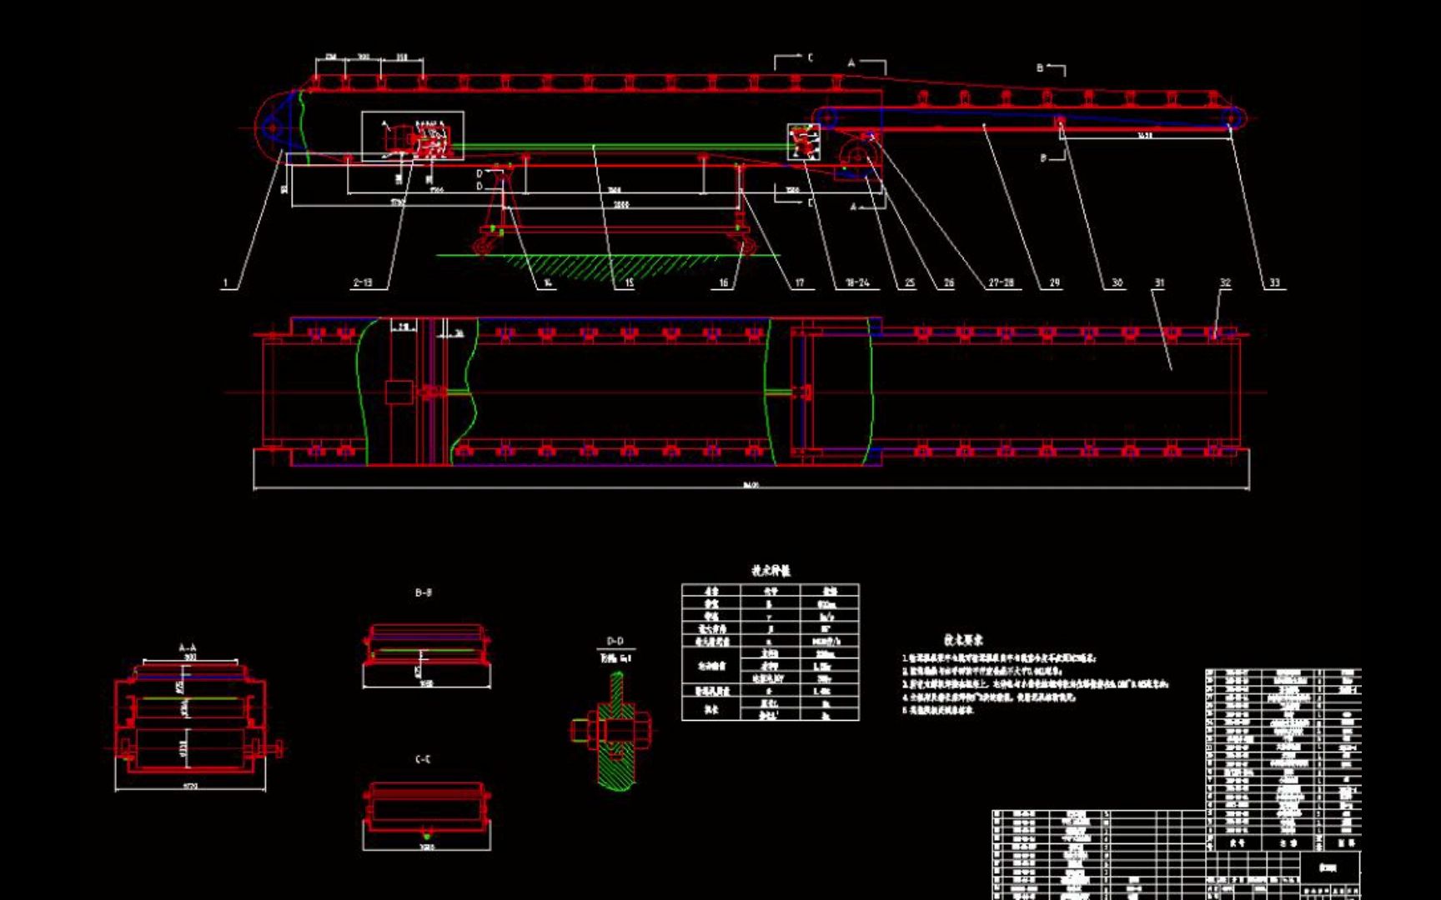Screen dimensions: 1441x900
Task: Click the technical requirements notes heading
Action: (964, 640)
